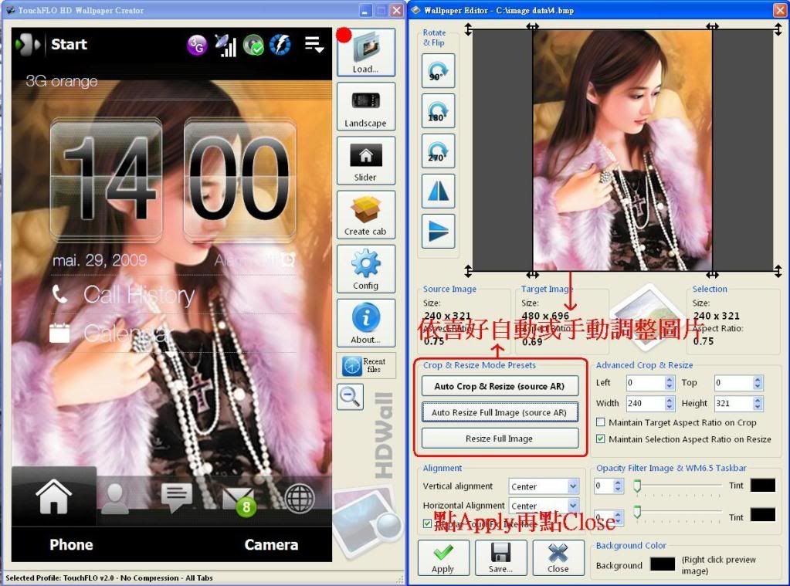Click the 3G status icon in preview

197,46
